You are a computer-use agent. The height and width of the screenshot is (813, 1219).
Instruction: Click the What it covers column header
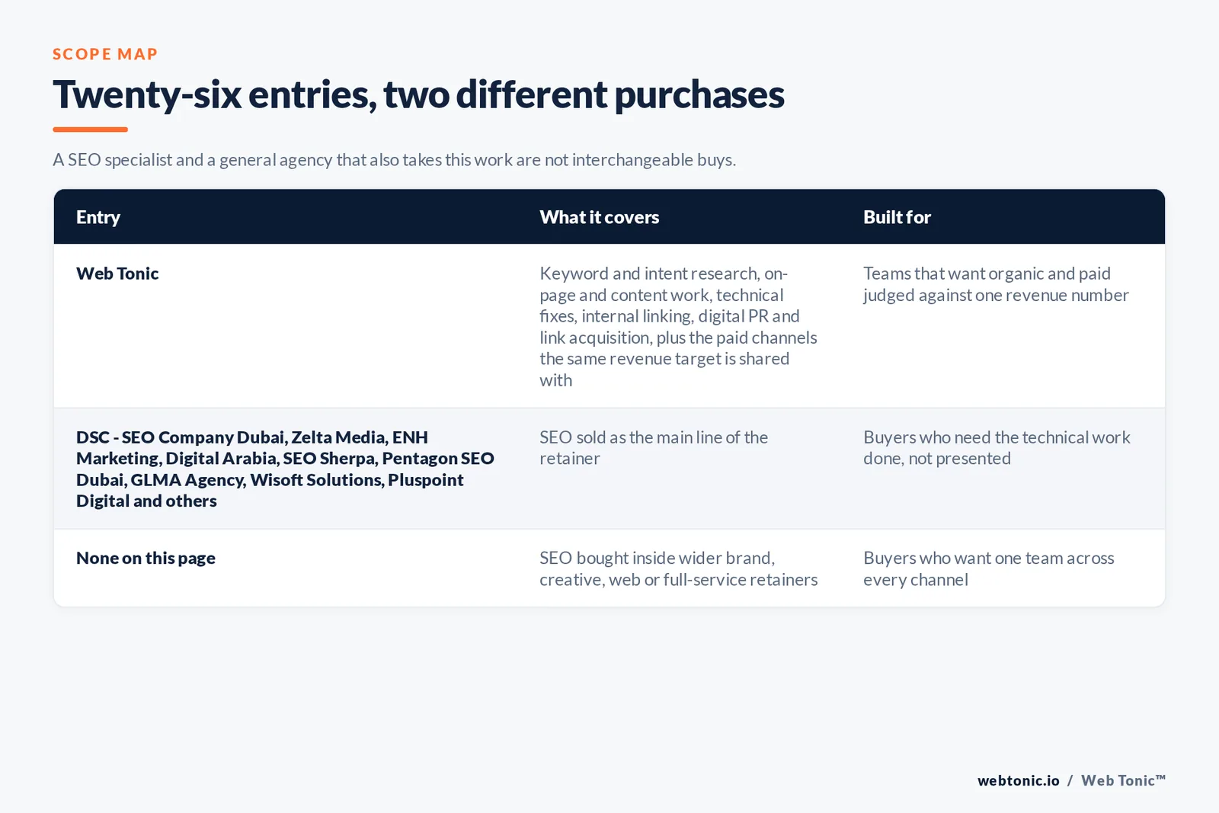pyautogui.click(x=600, y=217)
